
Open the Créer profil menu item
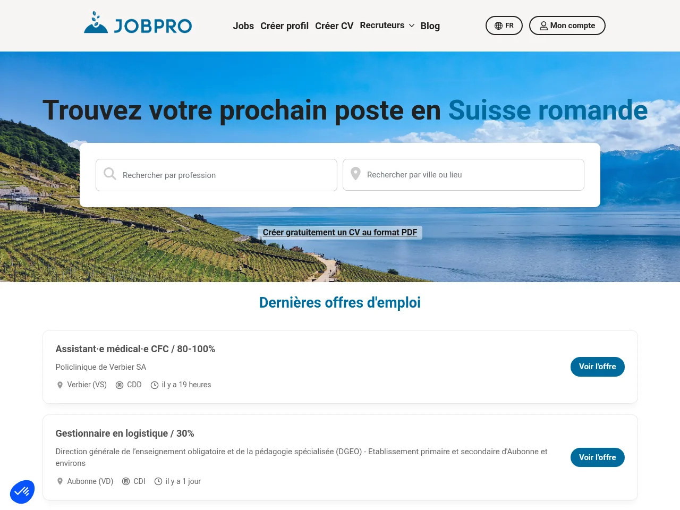(x=284, y=25)
